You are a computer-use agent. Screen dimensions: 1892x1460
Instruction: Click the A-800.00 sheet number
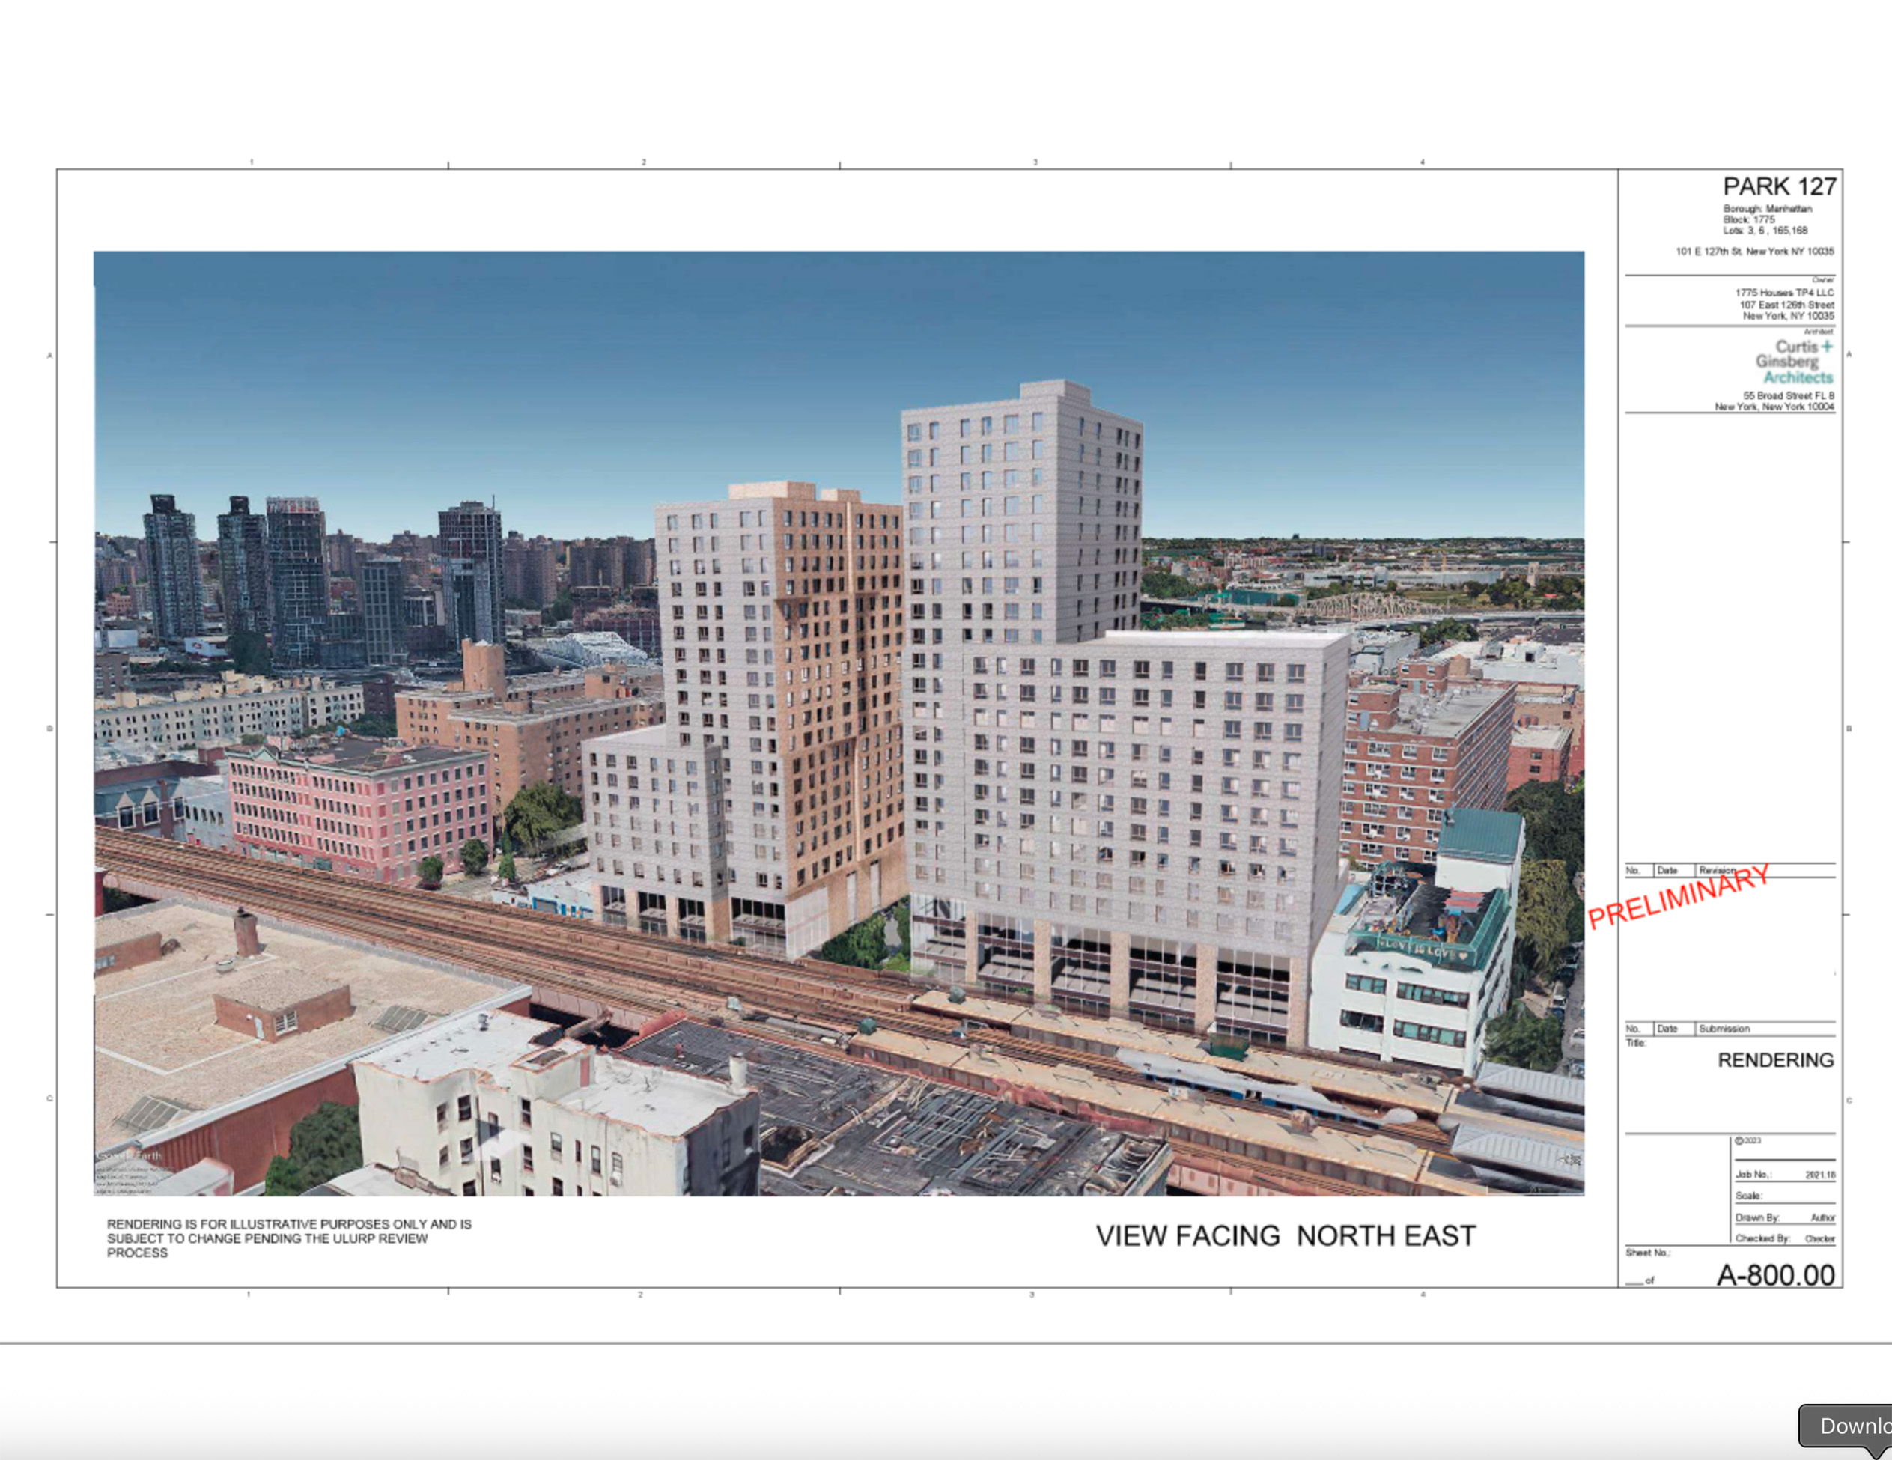click(x=1775, y=1274)
